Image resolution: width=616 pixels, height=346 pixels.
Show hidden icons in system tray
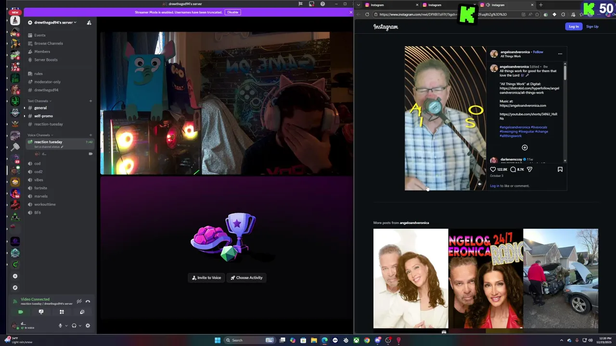[x=561, y=340]
